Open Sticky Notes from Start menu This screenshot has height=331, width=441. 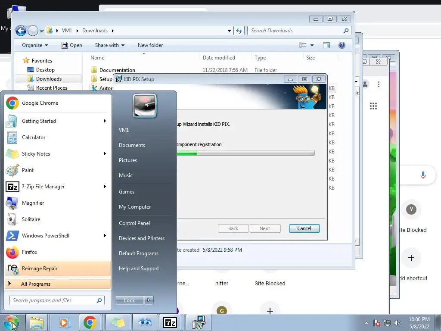pos(58,154)
